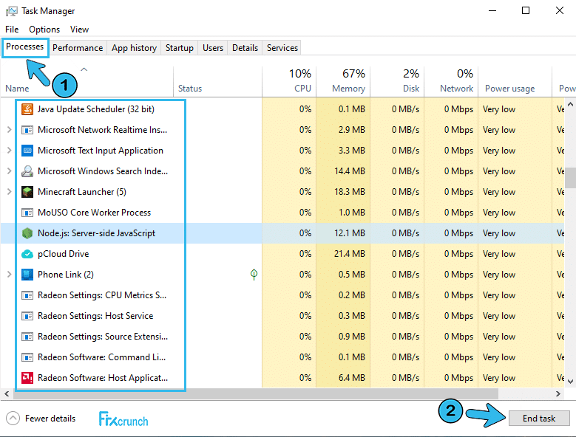The height and width of the screenshot is (437, 576).
Task: Click the Radeon Settings Host Service icon
Action: [27, 316]
